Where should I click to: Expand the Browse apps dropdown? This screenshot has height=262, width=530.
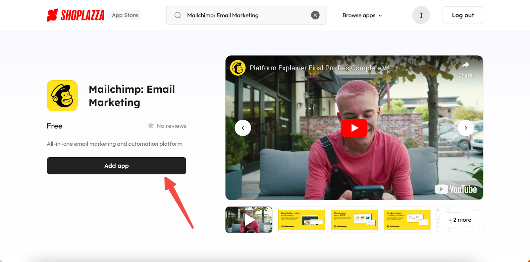[x=362, y=16]
